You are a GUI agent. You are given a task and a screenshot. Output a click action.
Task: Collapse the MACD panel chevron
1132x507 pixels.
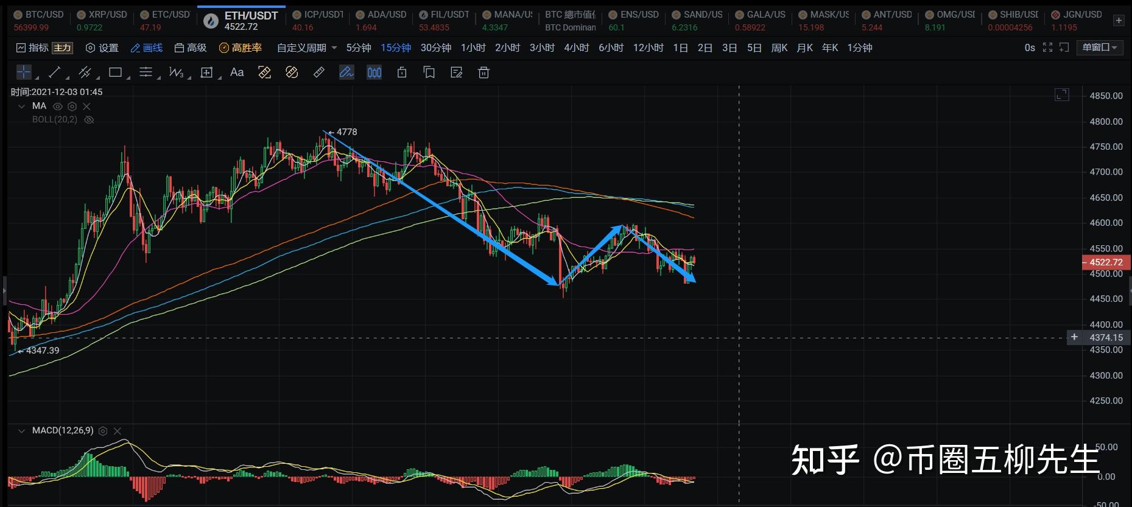pos(22,431)
